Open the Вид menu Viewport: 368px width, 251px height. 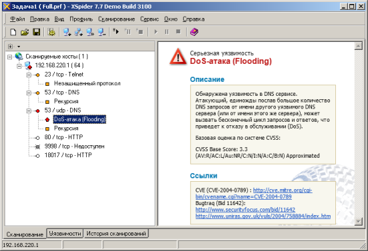(x=59, y=19)
